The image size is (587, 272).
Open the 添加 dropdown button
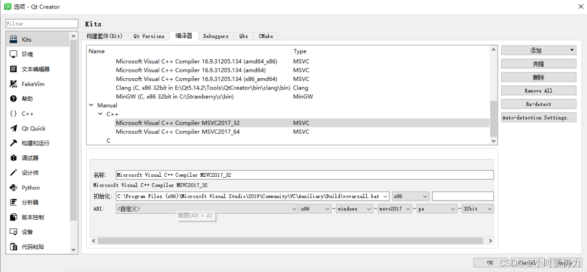(x=539, y=50)
